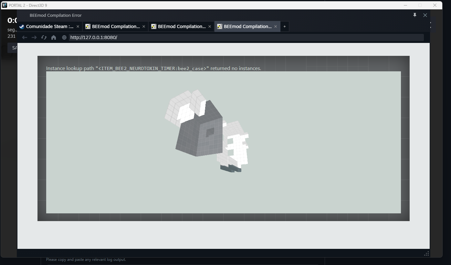Viewport: 451px width, 265px height.
Task: Click the resize grip at bottom right
Action: click(x=426, y=253)
